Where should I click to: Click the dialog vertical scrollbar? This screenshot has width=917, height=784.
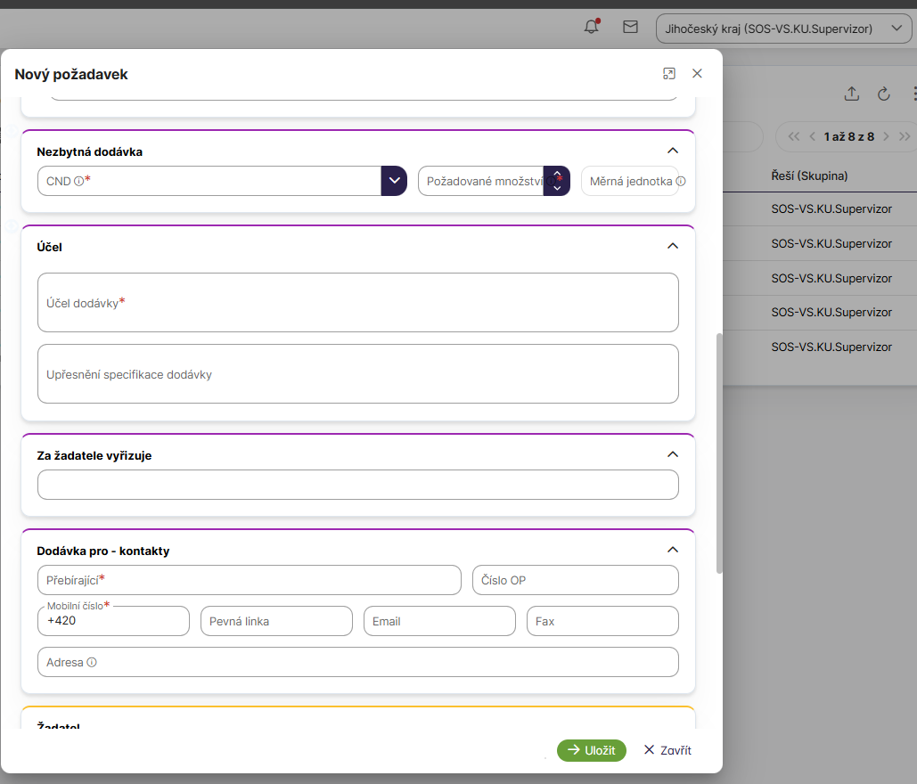(719, 454)
